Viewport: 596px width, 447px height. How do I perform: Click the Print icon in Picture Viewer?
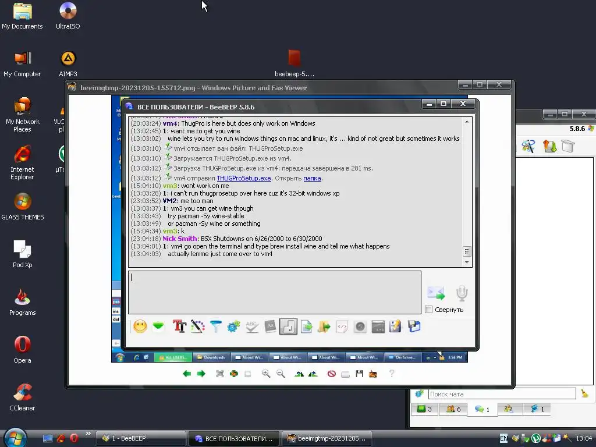pyautogui.click(x=345, y=374)
